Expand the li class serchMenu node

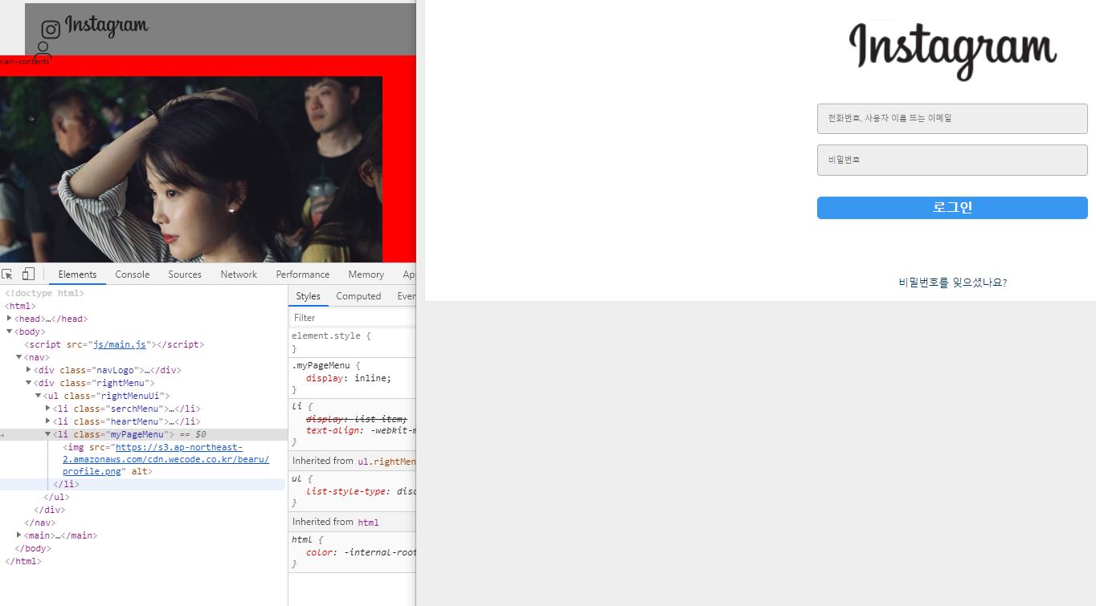pyautogui.click(x=47, y=409)
